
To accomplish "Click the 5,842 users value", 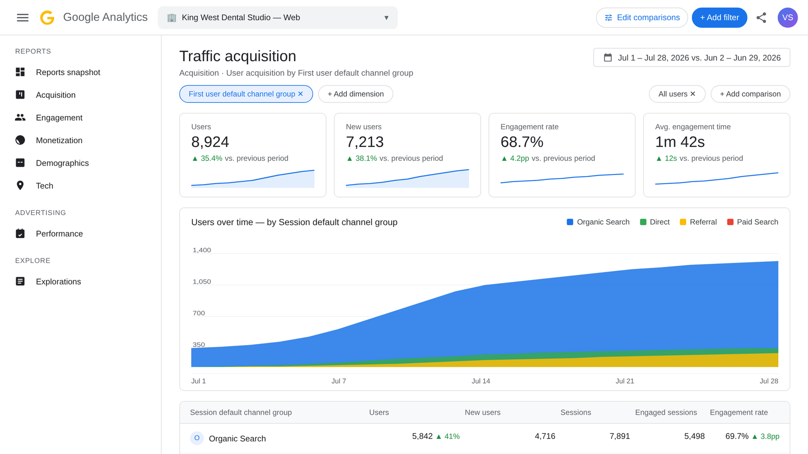I will [422, 436].
